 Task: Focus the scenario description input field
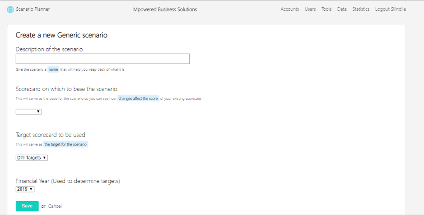coord(103,59)
